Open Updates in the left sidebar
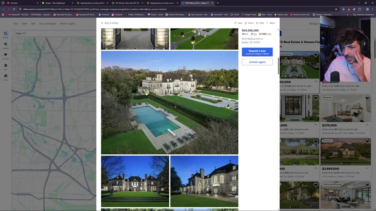Screen dimensions: 376x211 pos(6,45)
